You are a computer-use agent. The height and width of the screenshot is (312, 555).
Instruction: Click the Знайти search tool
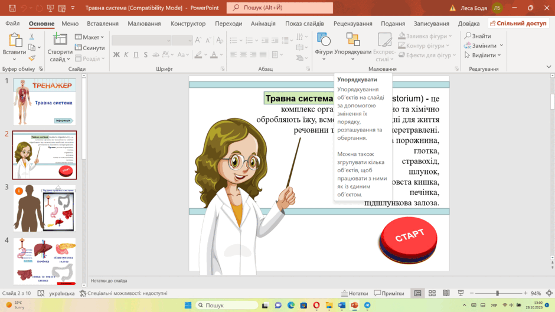(478, 36)
